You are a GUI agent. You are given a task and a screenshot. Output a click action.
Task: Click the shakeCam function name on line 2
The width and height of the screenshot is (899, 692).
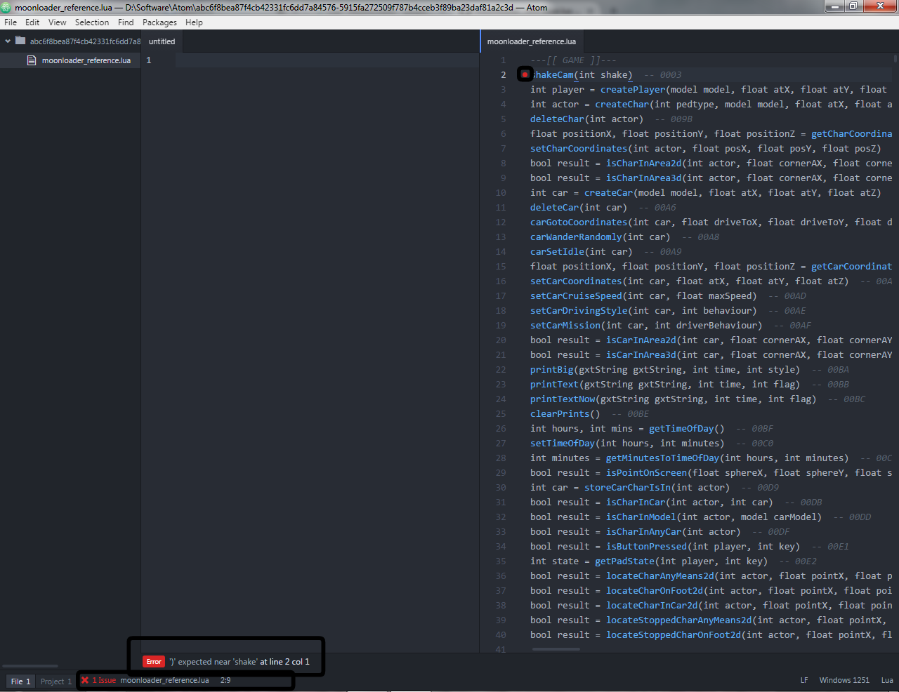coord(552,75)
